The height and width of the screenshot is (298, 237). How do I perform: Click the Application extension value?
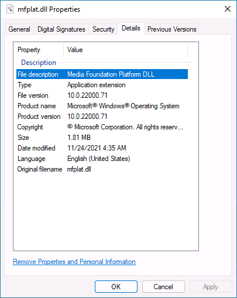[97, 85]
